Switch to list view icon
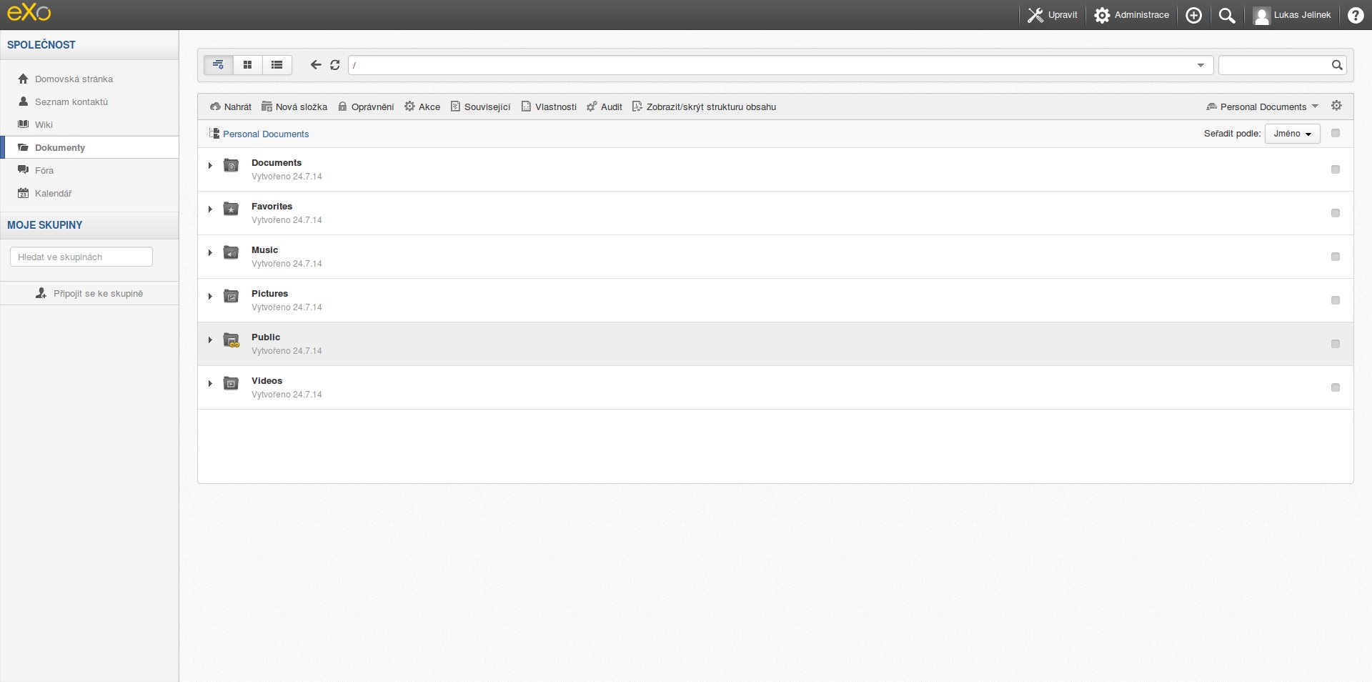 pos(277,65)
